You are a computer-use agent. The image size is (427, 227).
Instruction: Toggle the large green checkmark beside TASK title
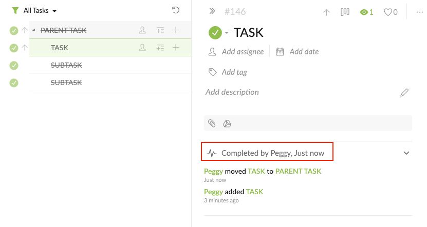coord(215,33)
